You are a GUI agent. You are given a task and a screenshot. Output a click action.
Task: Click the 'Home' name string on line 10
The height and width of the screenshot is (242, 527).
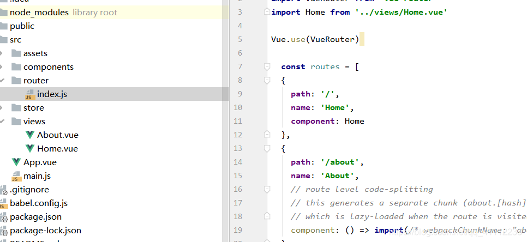(335, 107)
